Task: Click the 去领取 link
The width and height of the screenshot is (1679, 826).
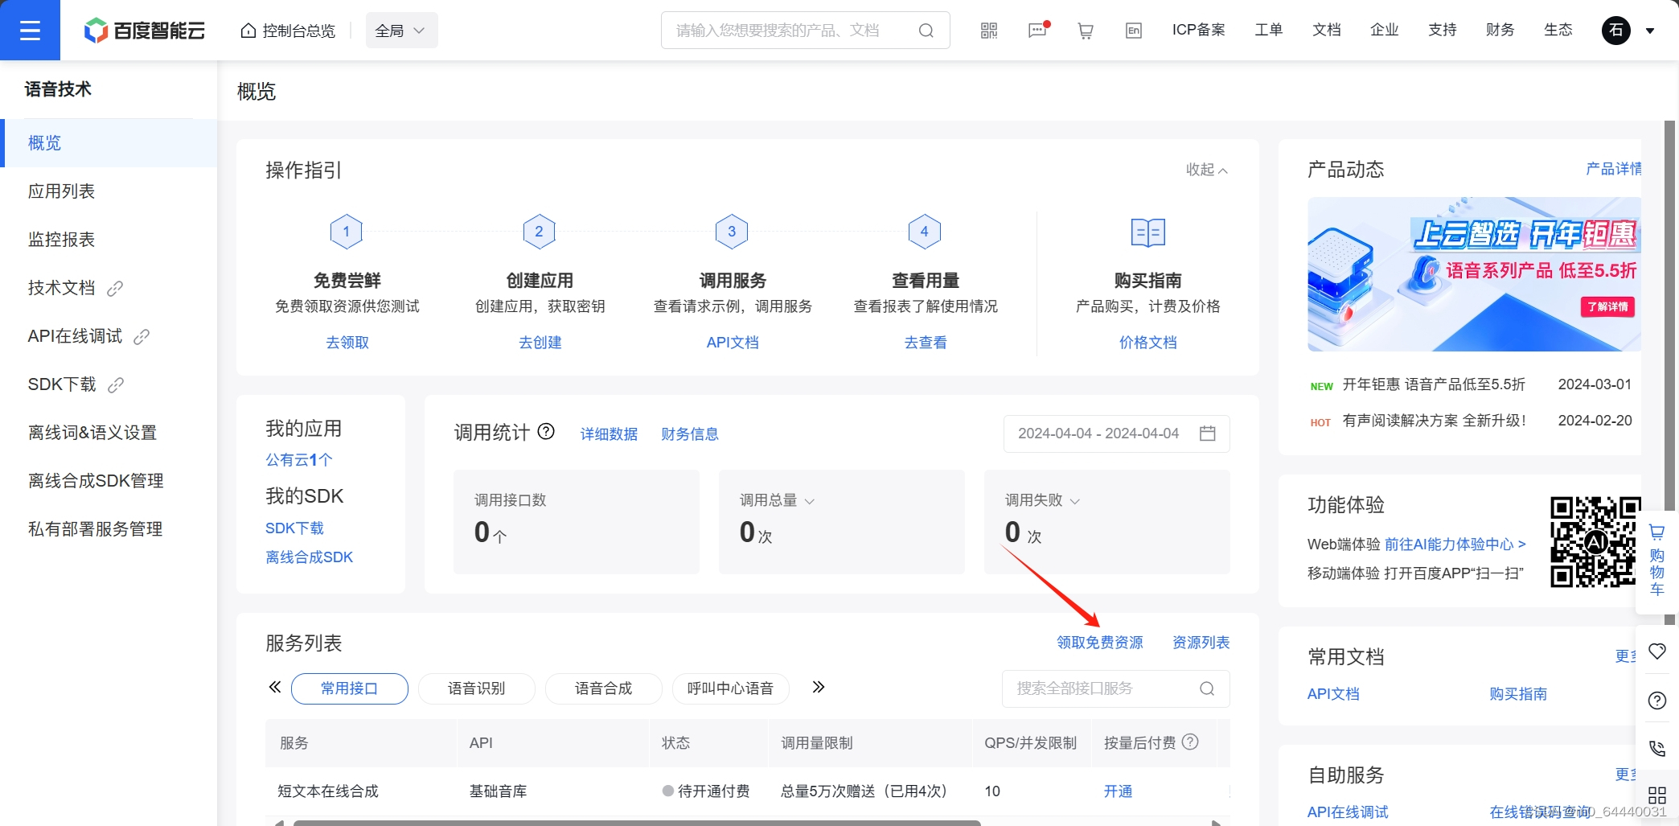Action: click(x=347, y=343)
